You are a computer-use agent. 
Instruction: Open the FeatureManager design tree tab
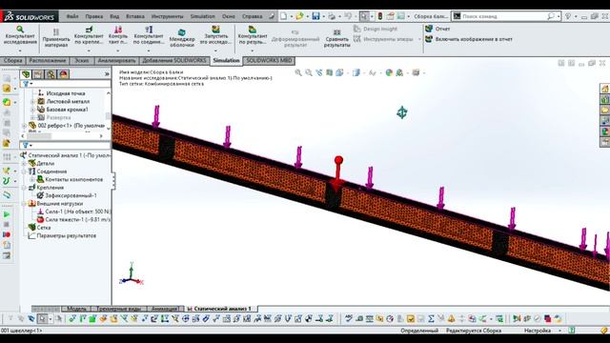click(x=26, y=74)
